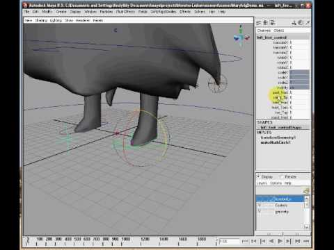Select the left_foot_controlShape node under SHAPES
This screenshot has height=250, width=334.
(281, 127)
